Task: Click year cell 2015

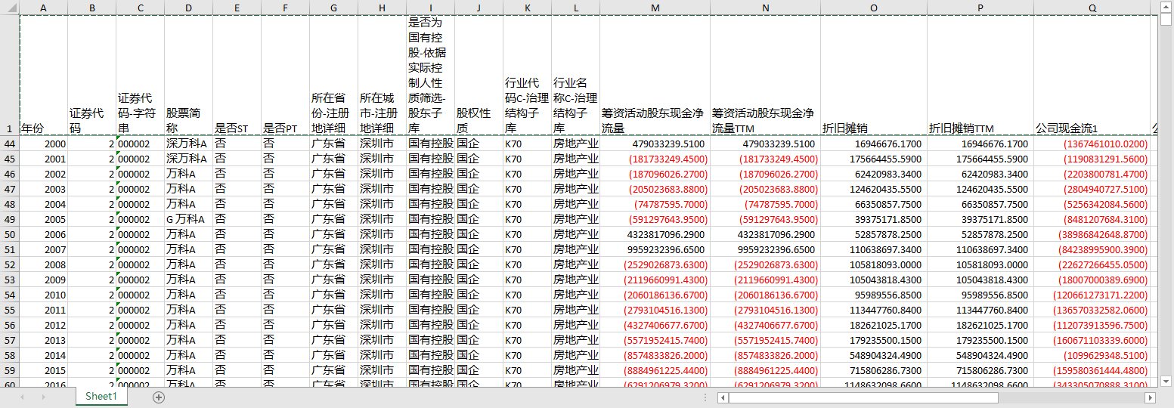Action: [43, 370]
